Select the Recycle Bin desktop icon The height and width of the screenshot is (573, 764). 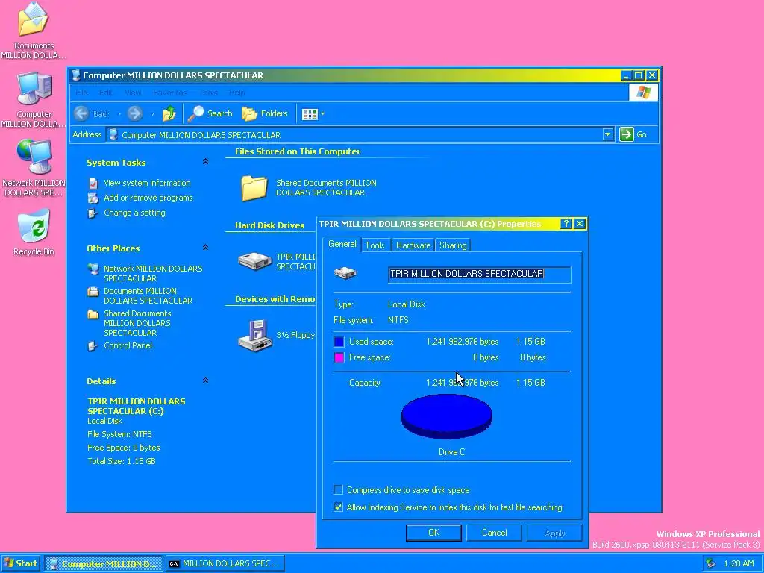point(33,233)
